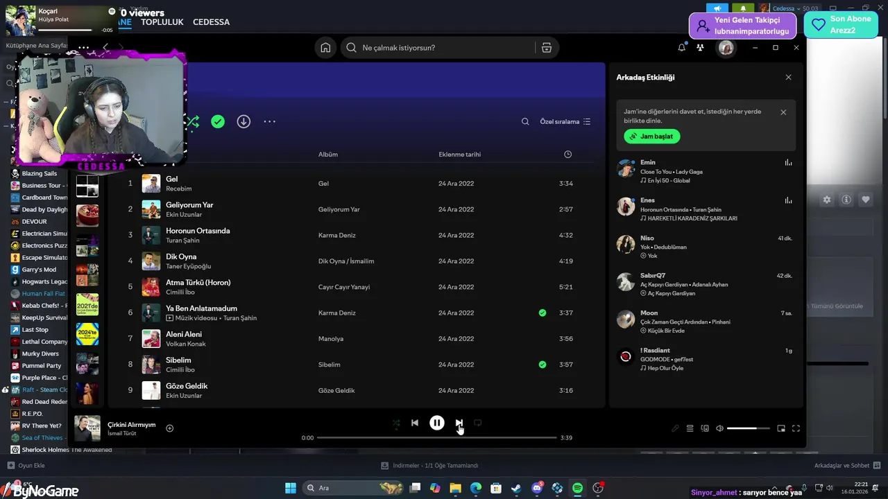Toggle shuffle in the player bar

tap(396, 423)
